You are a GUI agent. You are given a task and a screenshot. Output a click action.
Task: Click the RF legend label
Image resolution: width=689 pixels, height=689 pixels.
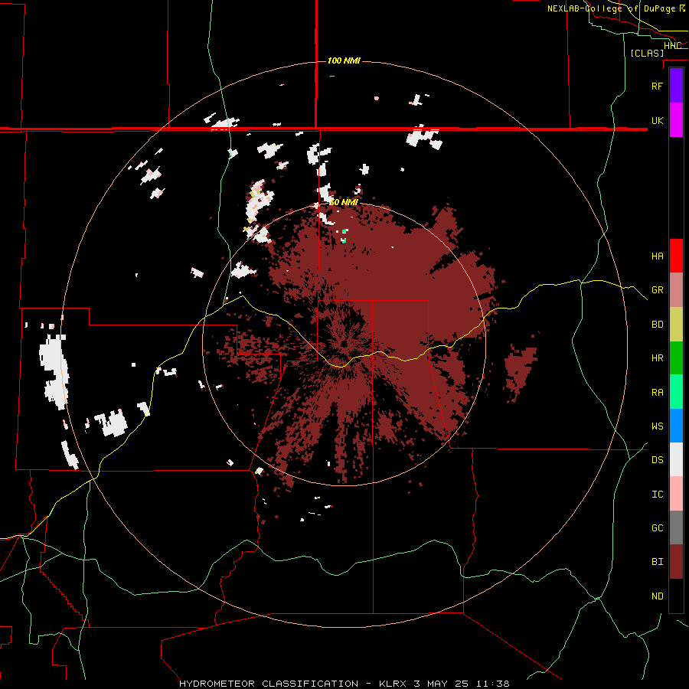click(x=657, y=86)
